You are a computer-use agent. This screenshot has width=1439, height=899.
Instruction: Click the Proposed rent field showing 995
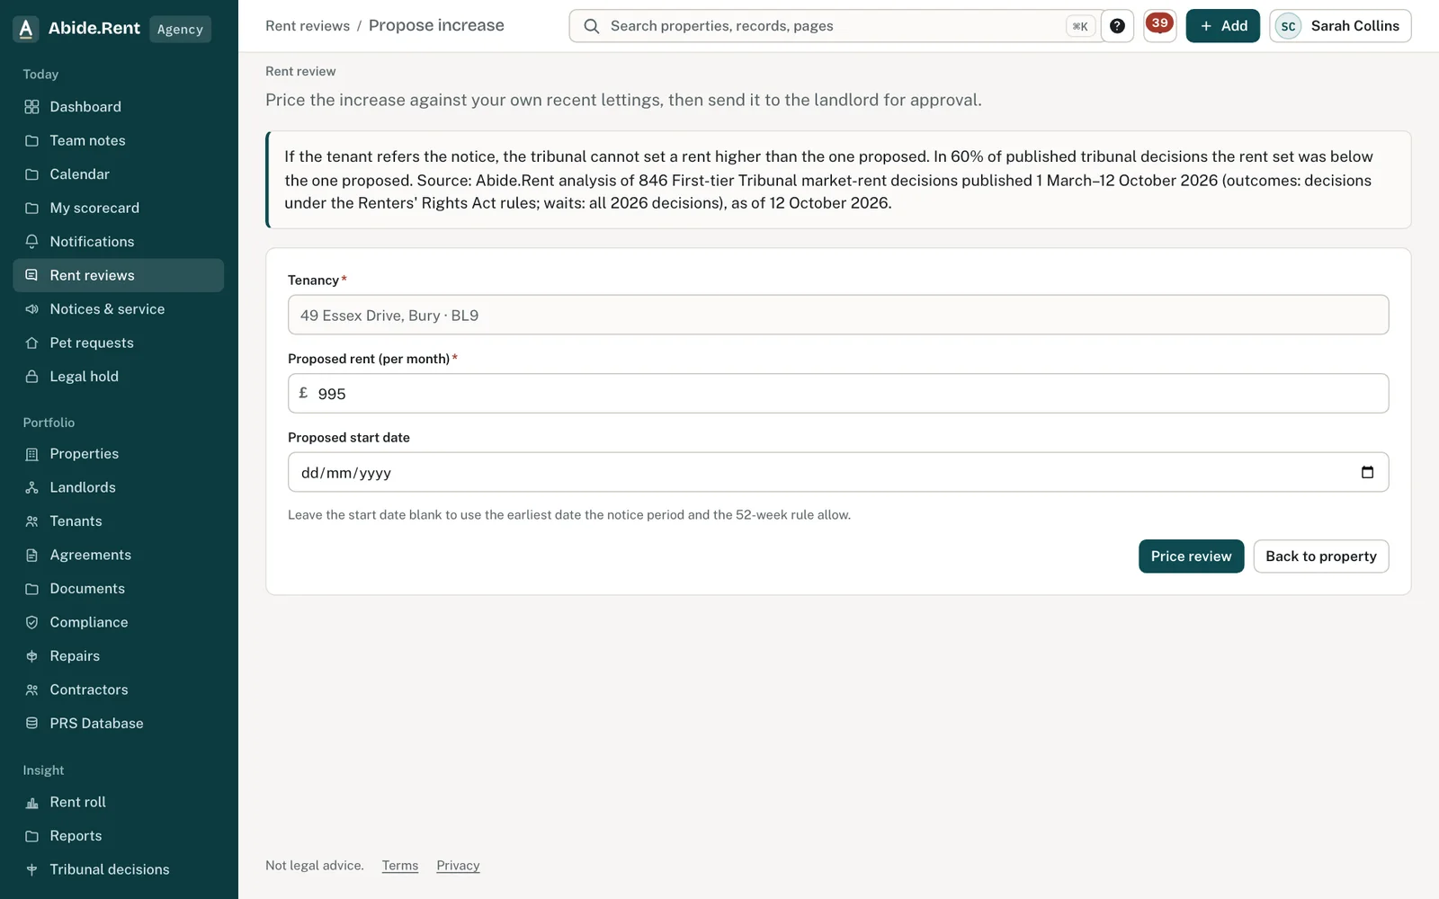838,394
